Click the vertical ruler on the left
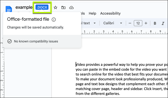This screenshot has width=168, height=98. [x=2, y=68]
